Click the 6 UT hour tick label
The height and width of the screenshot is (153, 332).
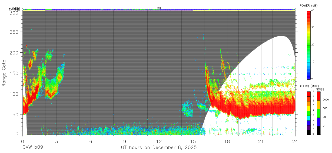(x=91, y=141)
